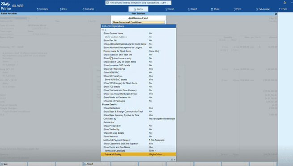Open the Y: Data menu
293x166 pixels.
coord(63,9)
